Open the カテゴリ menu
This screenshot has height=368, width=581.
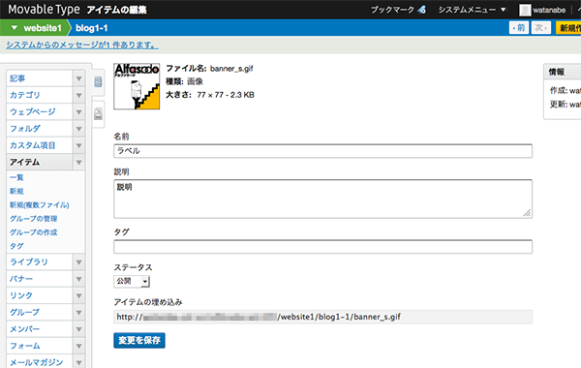coord(40,95)
